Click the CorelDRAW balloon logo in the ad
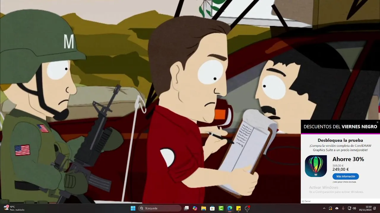 [x=316, y=166]
